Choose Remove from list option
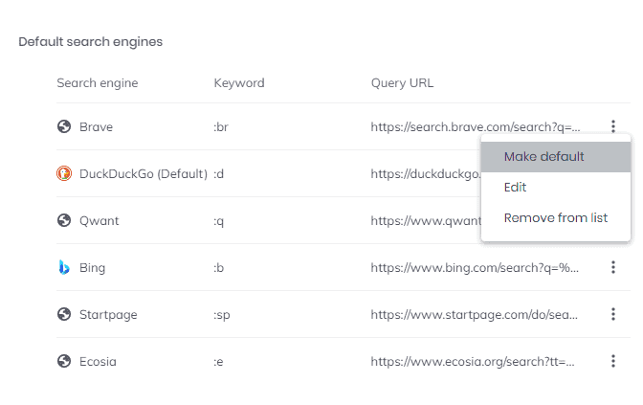 [556, 218]
